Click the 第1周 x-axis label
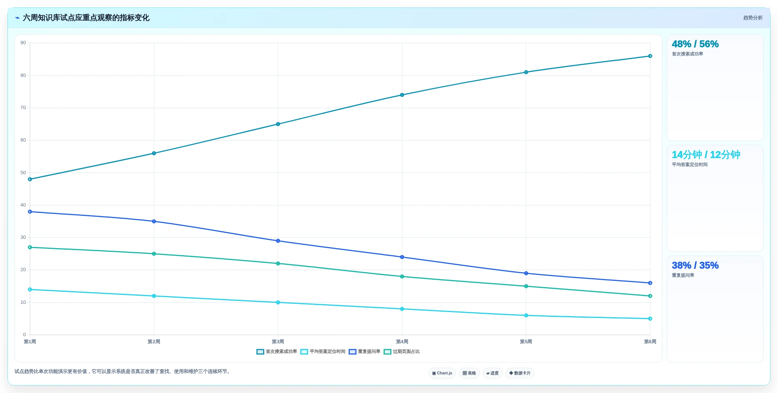The image size is (778, 393). (30, 342)
